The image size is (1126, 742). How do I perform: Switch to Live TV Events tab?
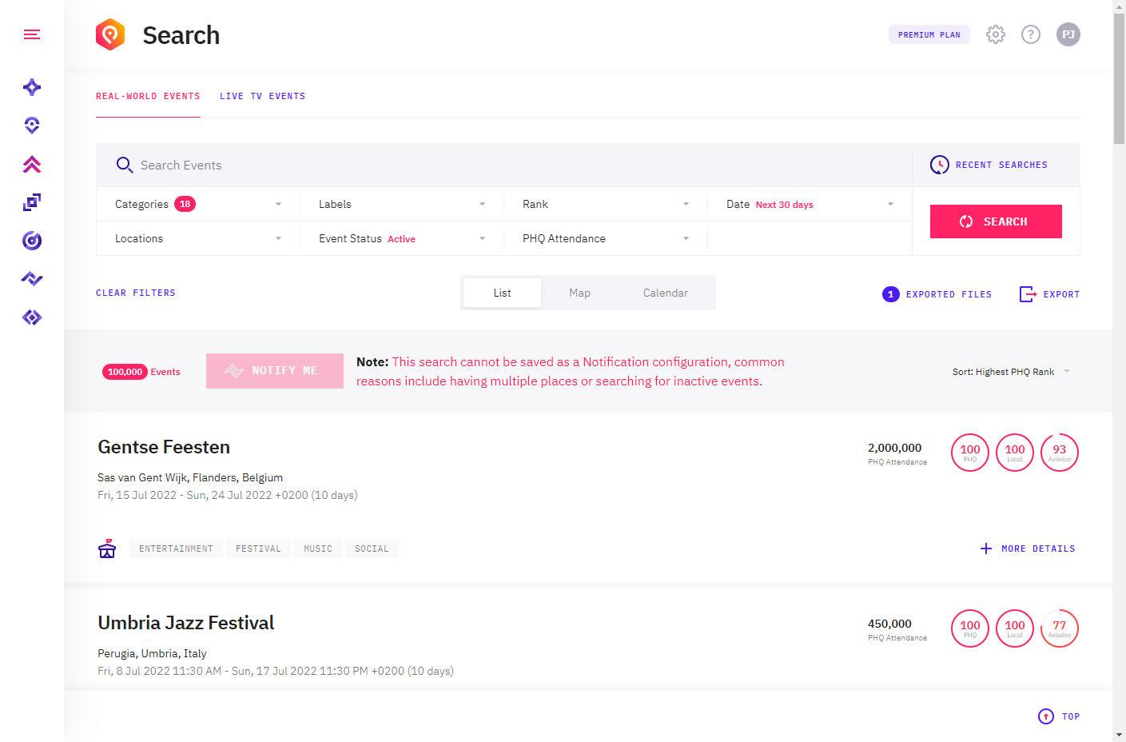tap(262, 96)
